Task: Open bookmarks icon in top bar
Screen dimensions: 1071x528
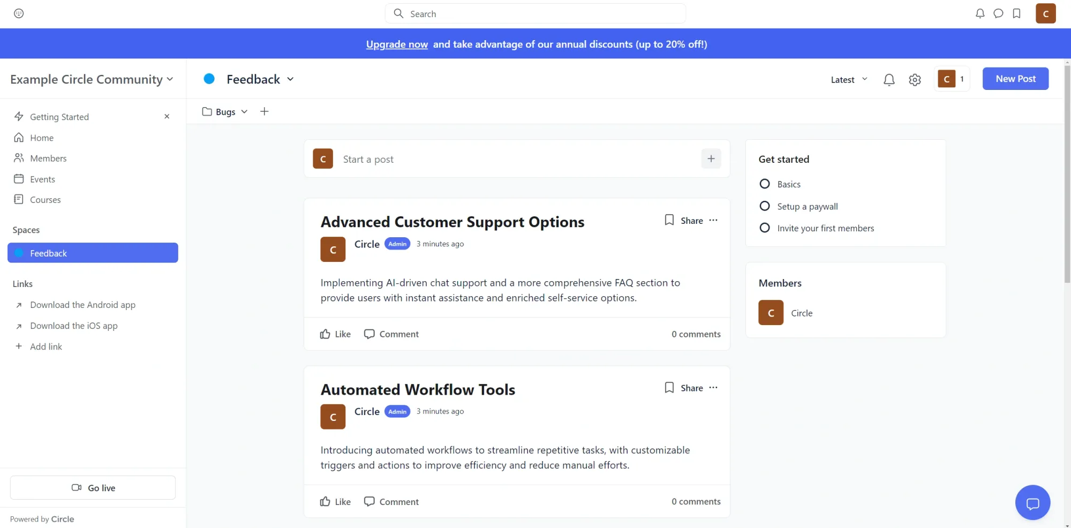Action: (1017, 13)
